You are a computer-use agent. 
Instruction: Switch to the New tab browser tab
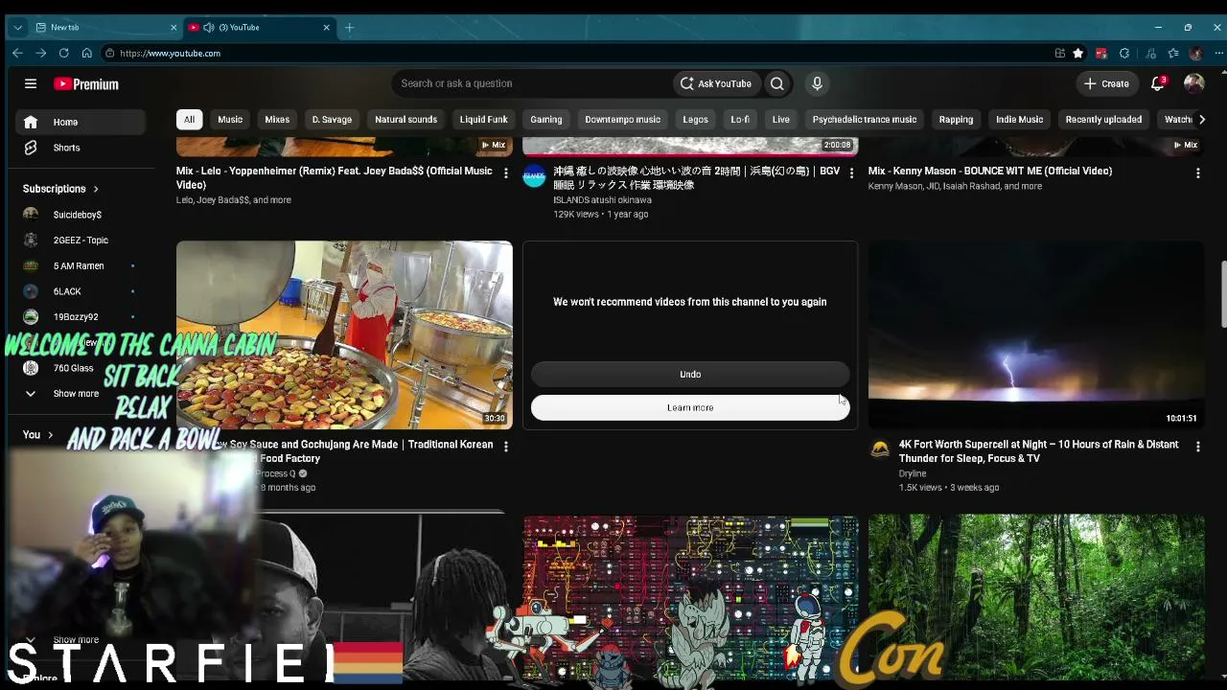point(105,28)
